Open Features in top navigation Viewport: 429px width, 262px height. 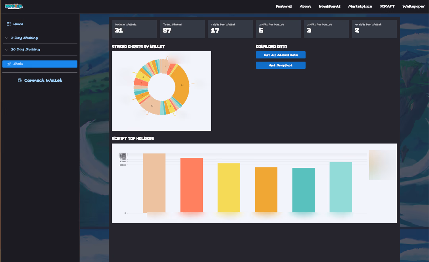pyautogui.click(x=284, y=6)
